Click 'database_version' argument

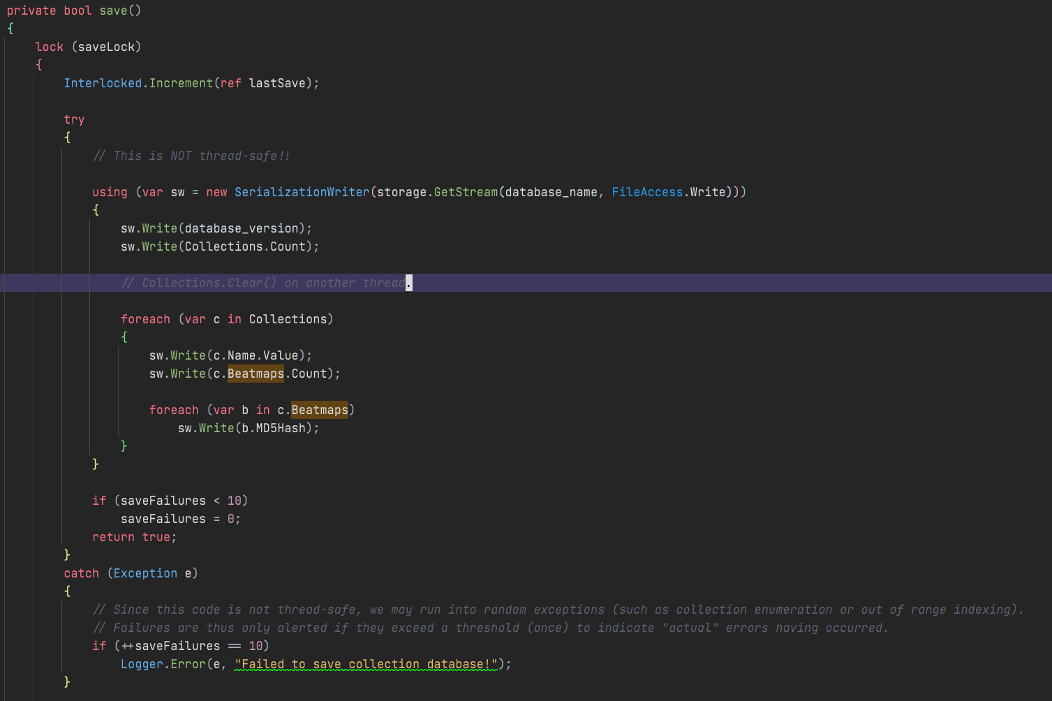pos(242,228)
